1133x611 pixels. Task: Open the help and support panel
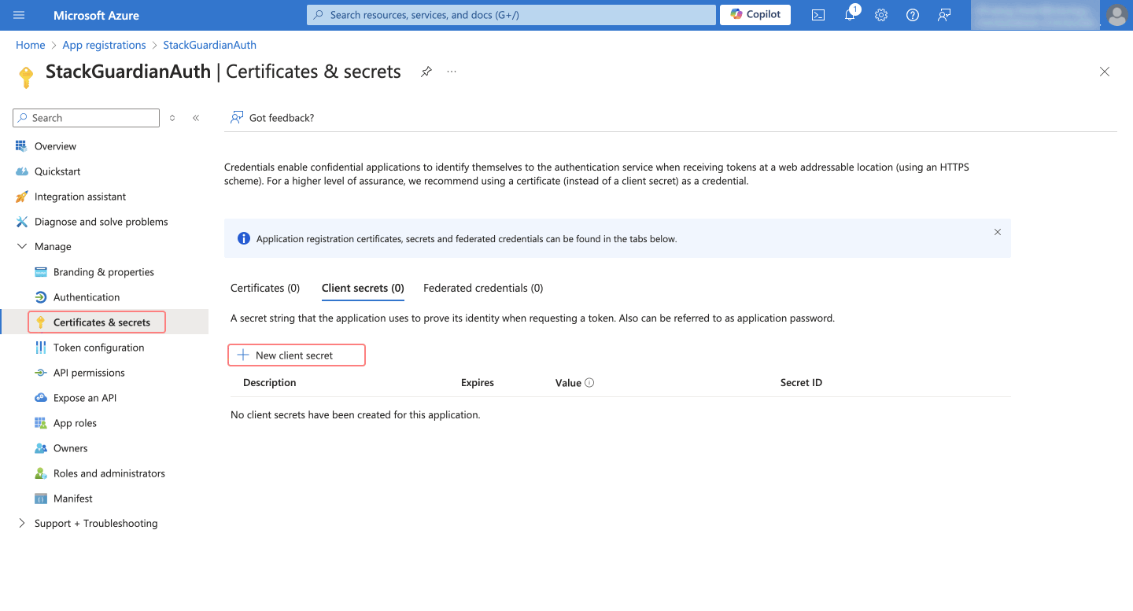click(x=912, y=14)
